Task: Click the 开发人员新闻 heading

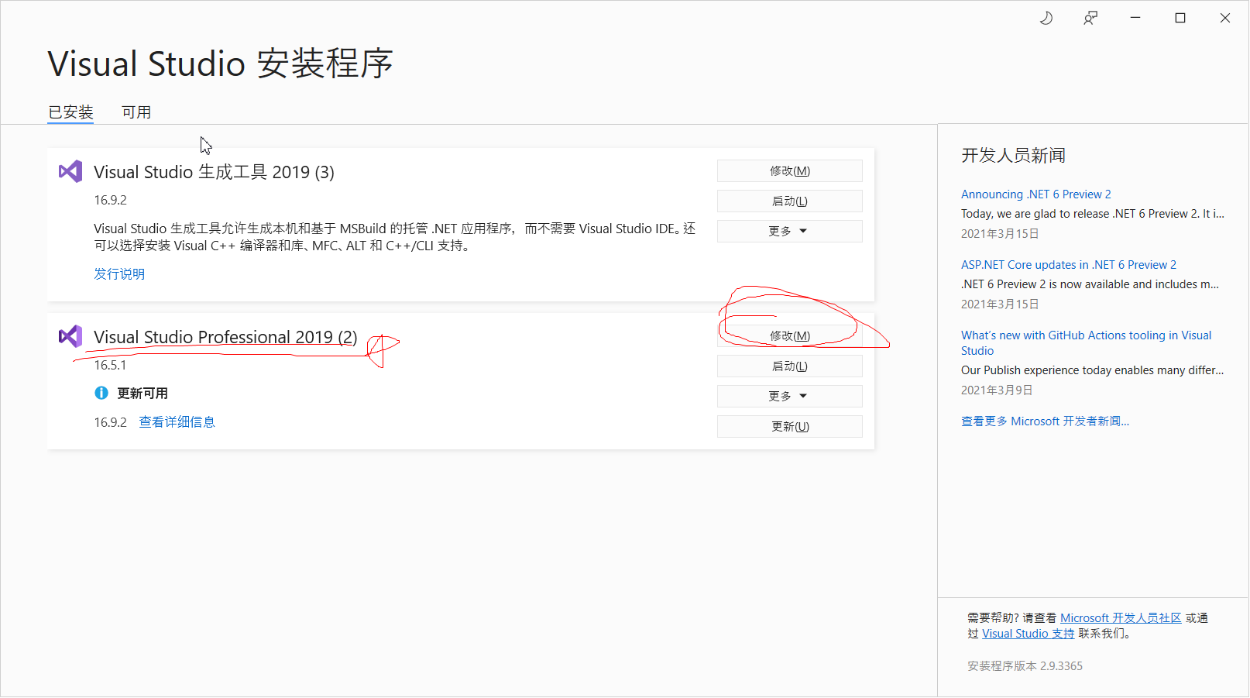Action: 1013,155
